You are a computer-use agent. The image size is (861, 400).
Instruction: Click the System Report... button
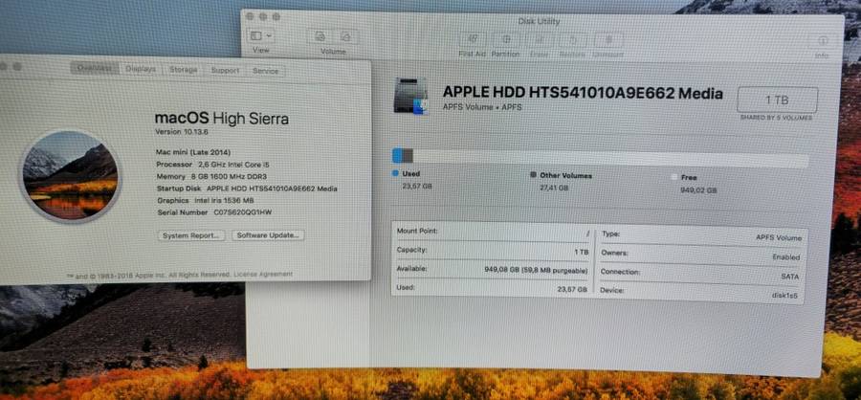pyautogui.click(x=191, y=235)
